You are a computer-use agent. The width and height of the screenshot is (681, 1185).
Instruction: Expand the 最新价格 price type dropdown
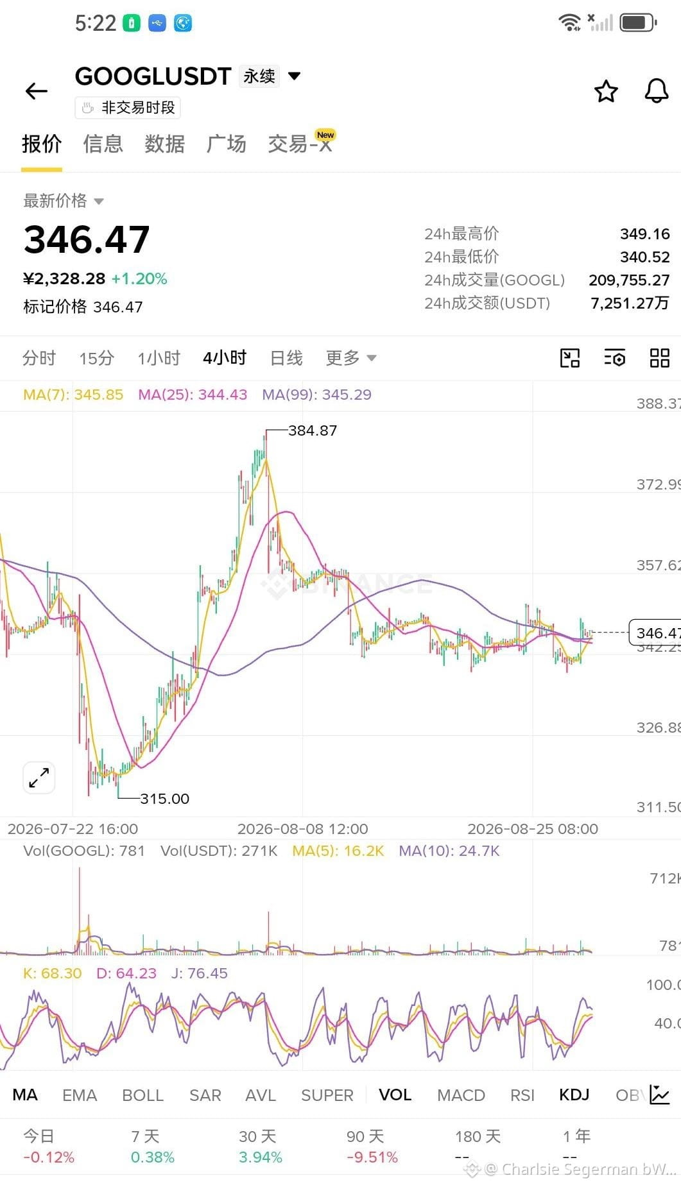[x=63, y=201]
